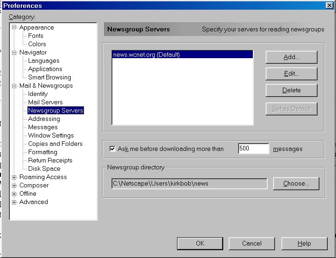Click the Add... server button
The width and height of the screenshot is (336, 258).
coord(291,57)
